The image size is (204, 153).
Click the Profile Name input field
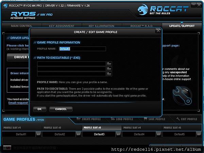coord(82,49)
